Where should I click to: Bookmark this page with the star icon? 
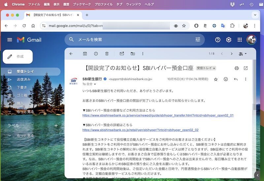pos(184,26)
